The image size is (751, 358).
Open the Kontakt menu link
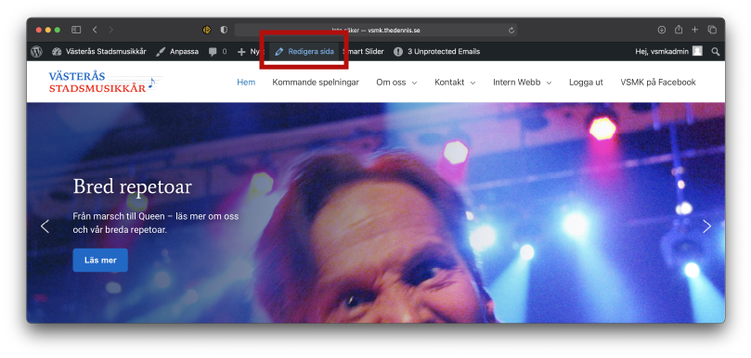tap(449, 83)
